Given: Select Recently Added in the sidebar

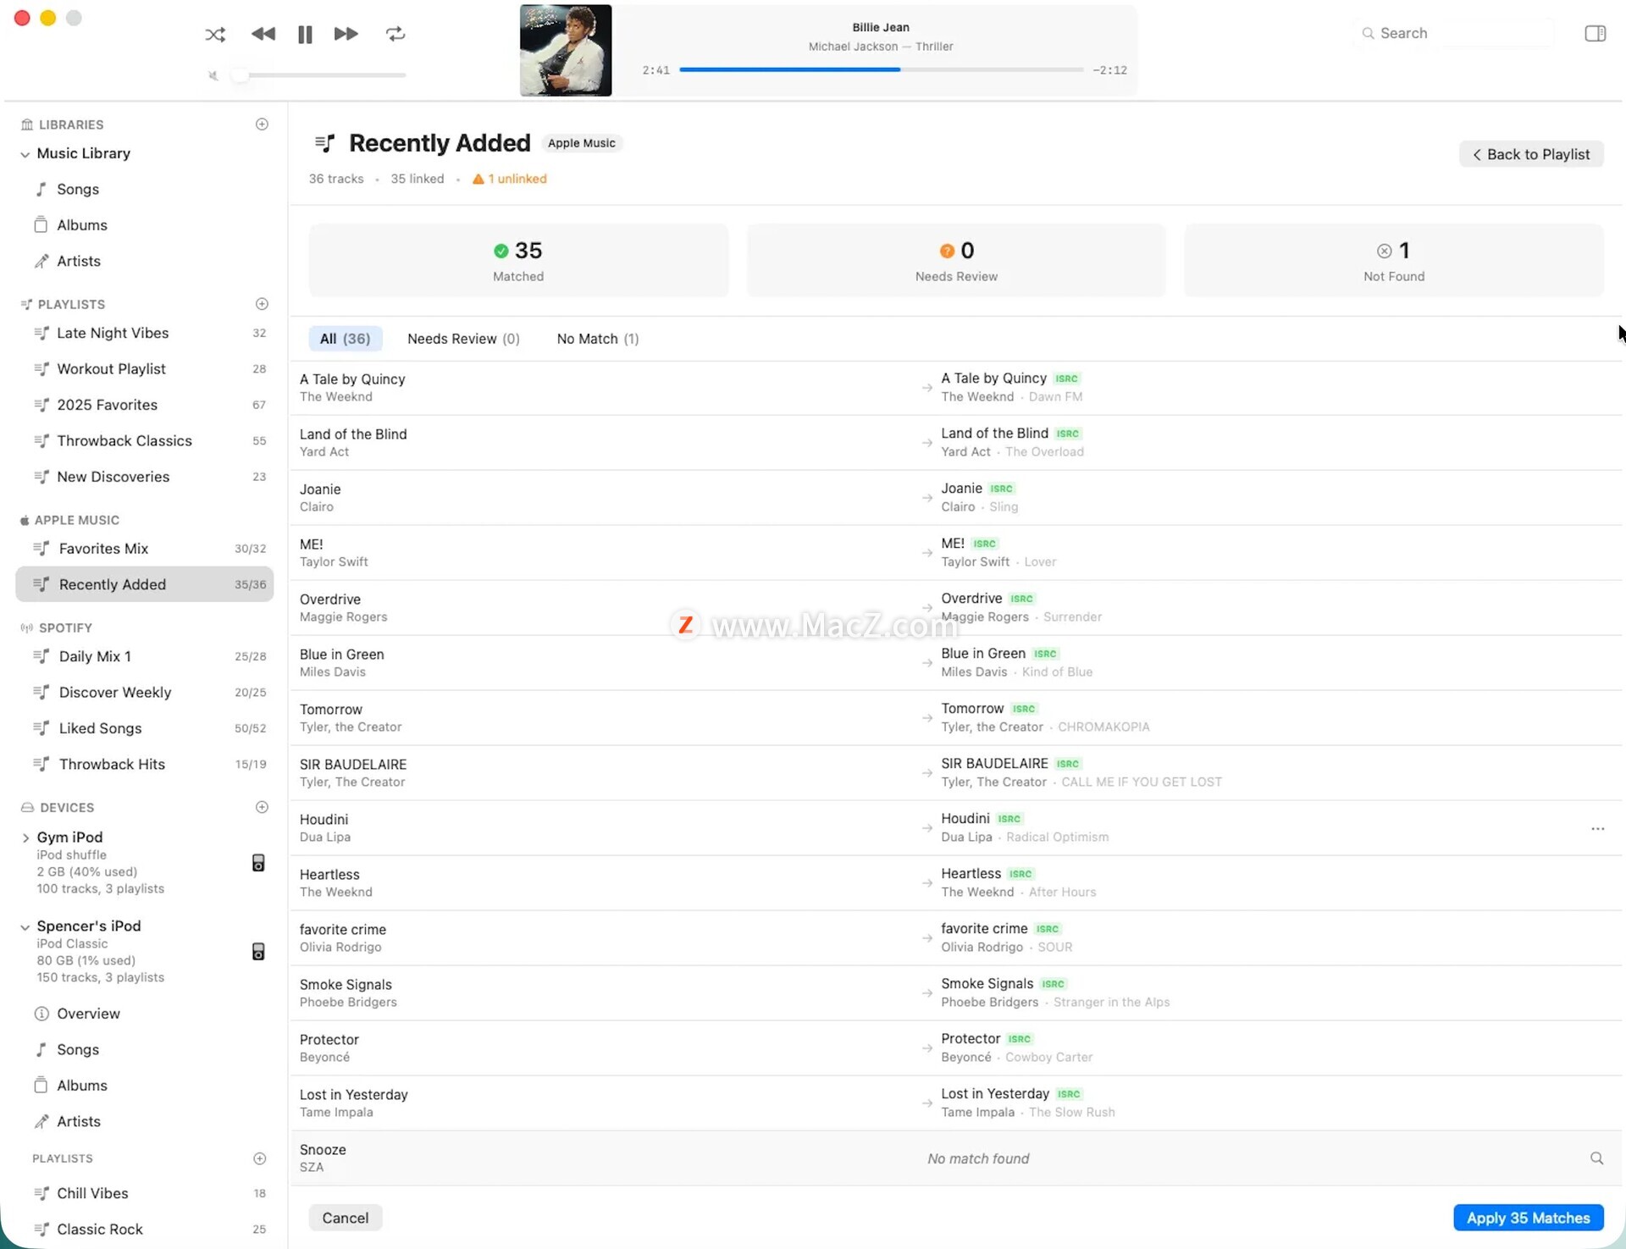Looking at the screenshot, I should [144, 584].
